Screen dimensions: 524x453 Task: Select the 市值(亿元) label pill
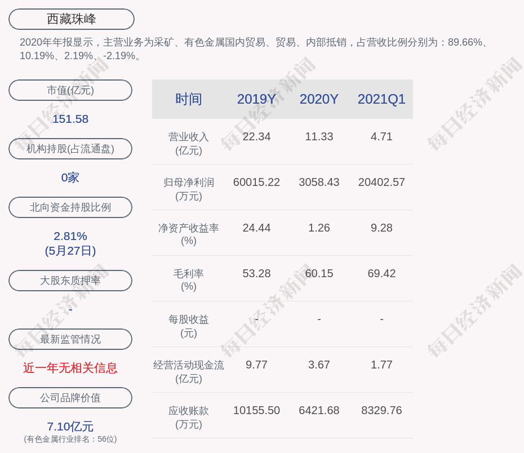coord(70,90)
